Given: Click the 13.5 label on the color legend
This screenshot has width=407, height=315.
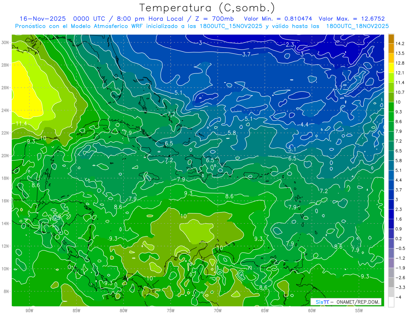Looking at the screenshot, I should (x=400, y=53).
